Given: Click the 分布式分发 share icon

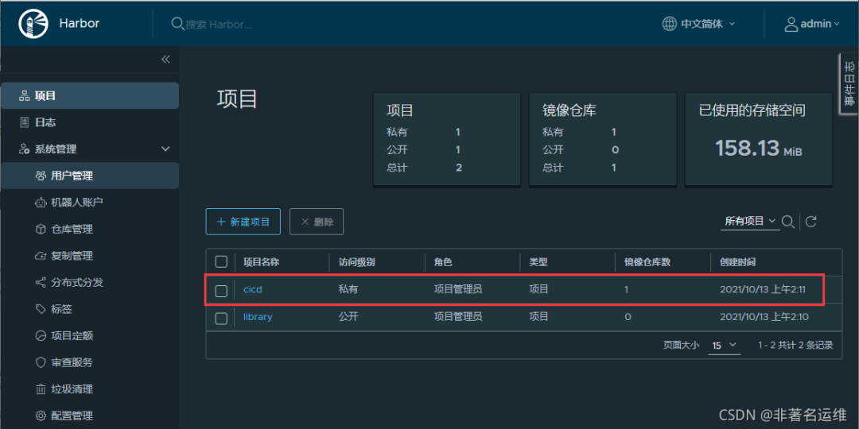Looking at the screenshot, I should click(x=41, y=282).
